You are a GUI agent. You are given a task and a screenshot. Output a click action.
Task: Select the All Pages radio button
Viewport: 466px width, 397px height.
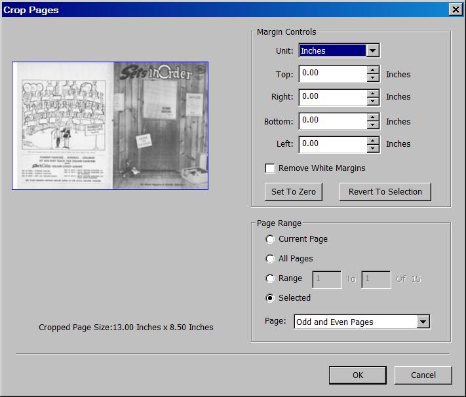[x=270, y=259]
